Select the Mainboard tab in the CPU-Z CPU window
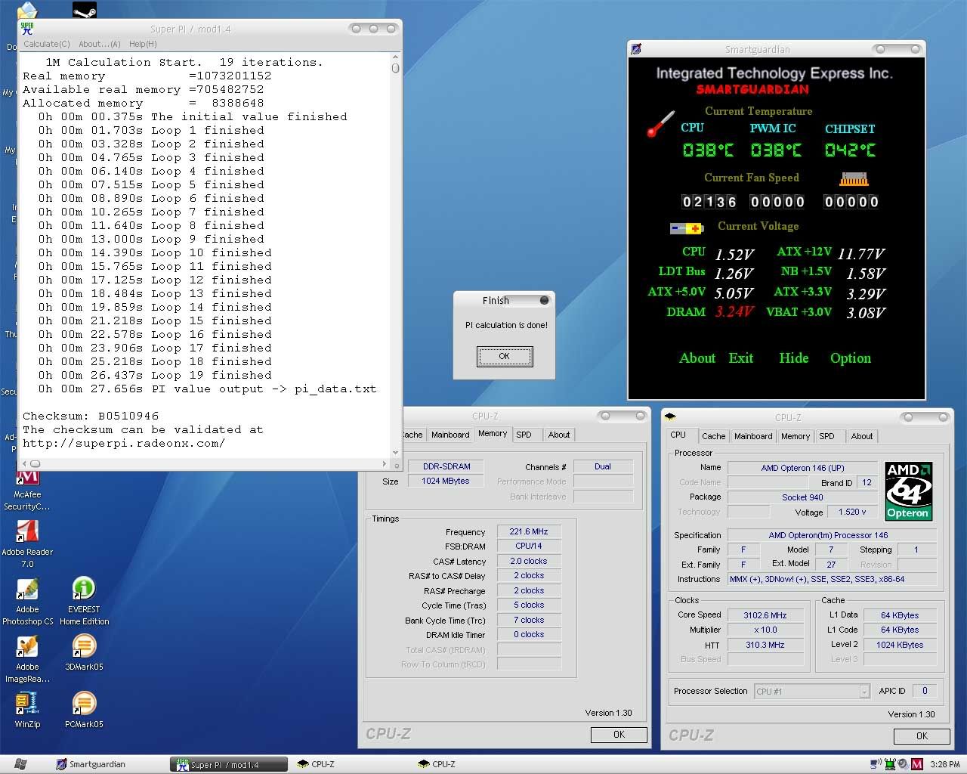Viewport: 967px width, 774px height. (x=753, y=436)
